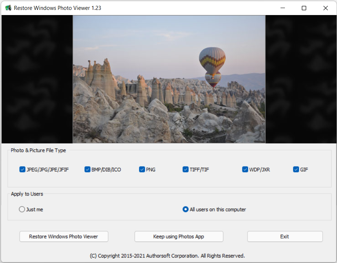Click the Restore Windows Photo Viewer 1.23 title
Image resolution: width=337 pixels, height=263 pixels.
pos(57,8)
